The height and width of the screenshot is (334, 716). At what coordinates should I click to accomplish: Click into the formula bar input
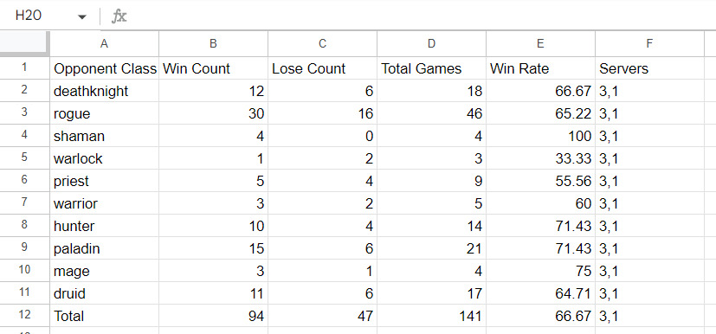tap(420, 16)
